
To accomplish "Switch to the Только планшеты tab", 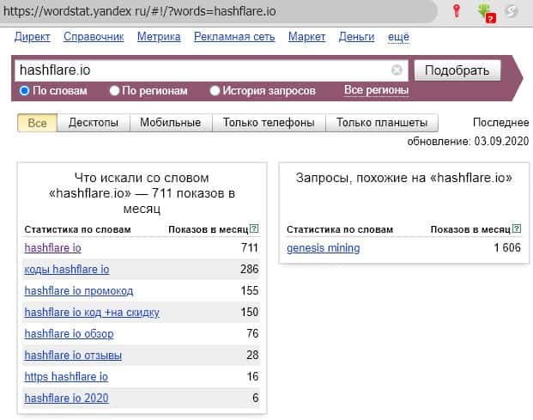I will [382, 123].
